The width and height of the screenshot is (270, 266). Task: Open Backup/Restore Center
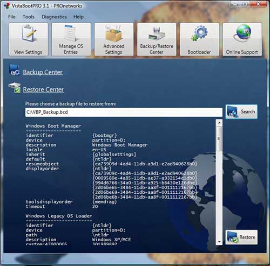[x=157, y=39]
